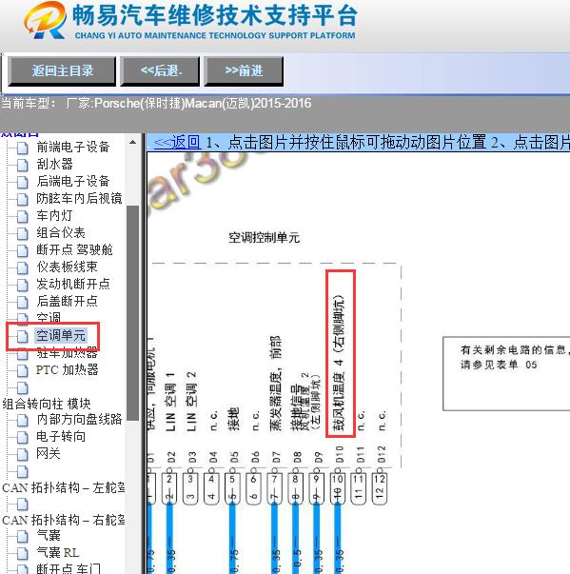Screen dimensions: 570x574
Task: Click the page icon next to 空调单元
Action: tap(22, 336)
